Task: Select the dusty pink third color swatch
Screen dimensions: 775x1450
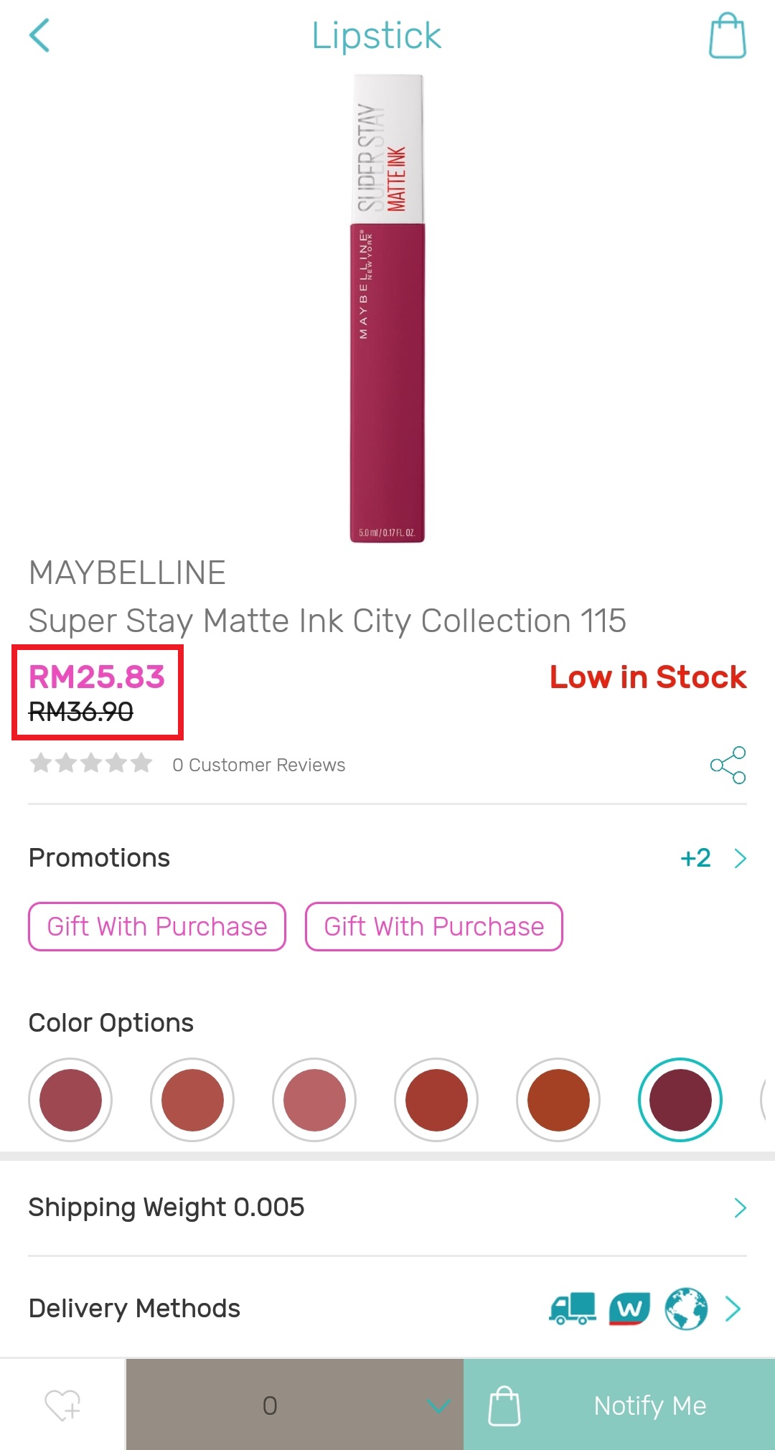Action: 314,1100
